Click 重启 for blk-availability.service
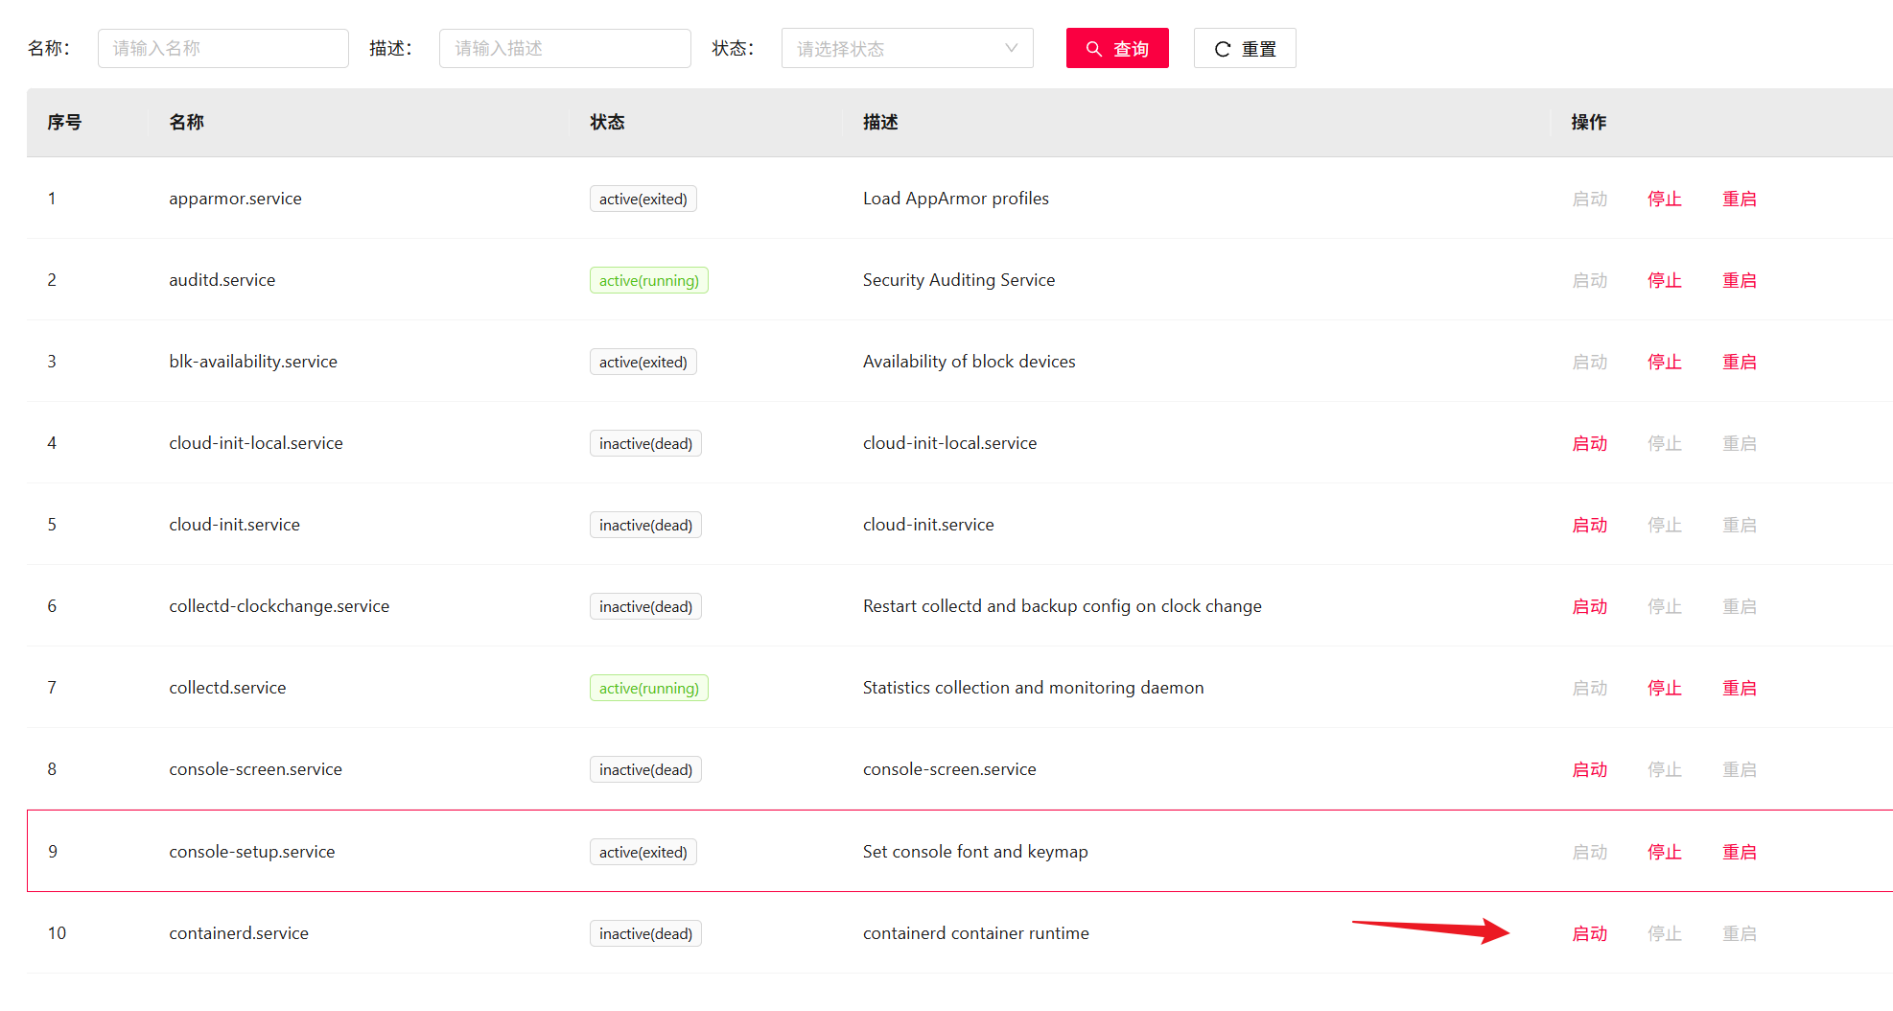The width and height of the screenshot is (1893, 1011). pyautogui.click(x=1740, y=362)
